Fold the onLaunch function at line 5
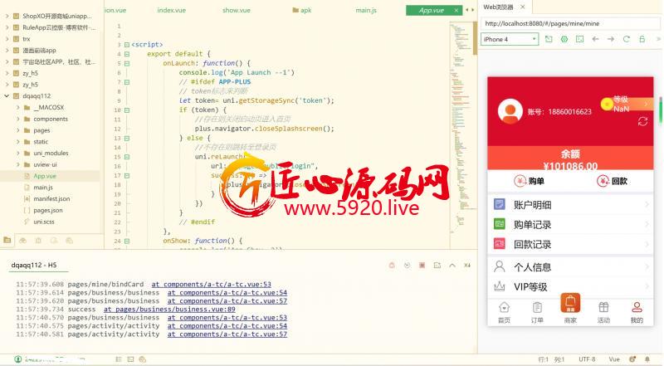The width and height of the screenshot is (664, 366). (127, 63)
